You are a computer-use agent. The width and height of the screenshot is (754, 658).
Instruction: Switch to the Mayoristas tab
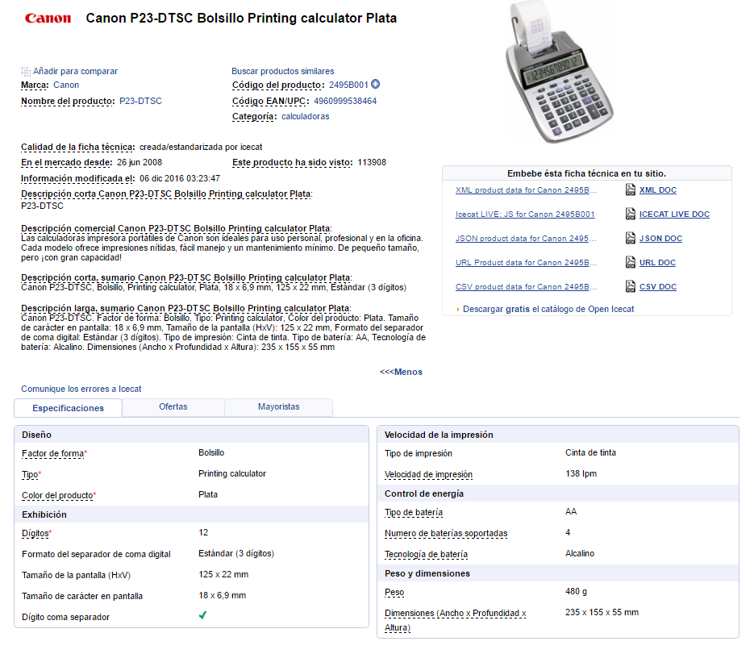(x=278, y=407)
